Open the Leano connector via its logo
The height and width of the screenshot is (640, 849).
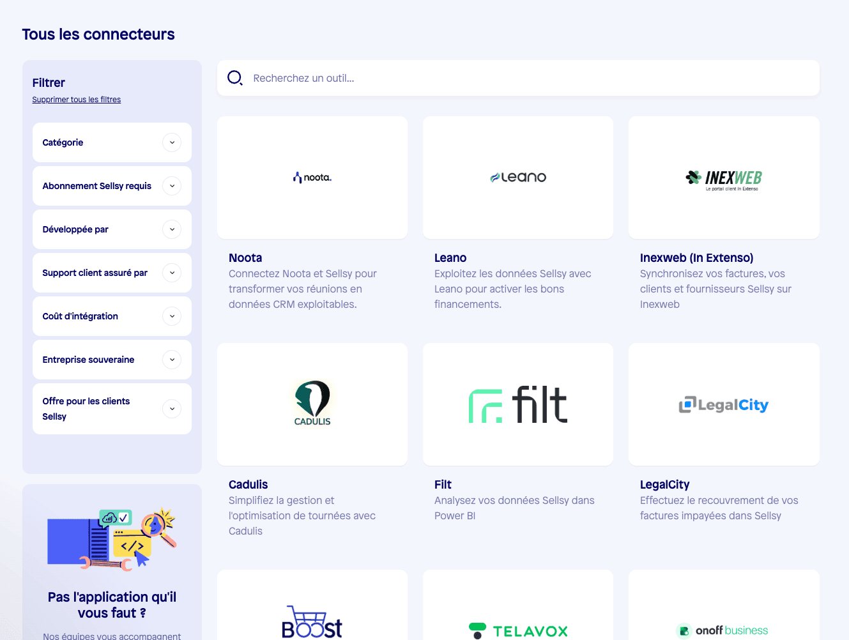517,177
